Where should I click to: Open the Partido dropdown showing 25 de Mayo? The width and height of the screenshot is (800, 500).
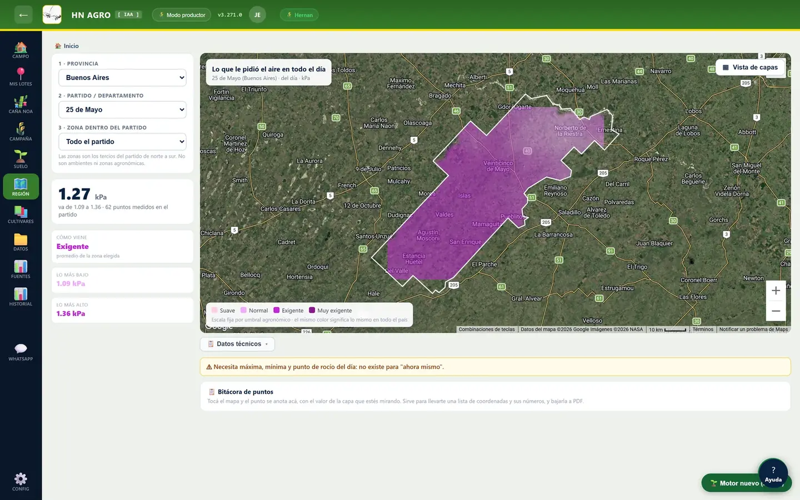coord(122,109)
